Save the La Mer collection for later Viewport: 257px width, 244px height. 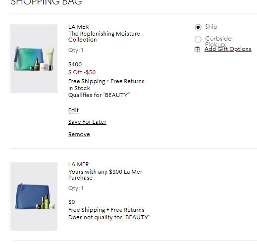87,122
